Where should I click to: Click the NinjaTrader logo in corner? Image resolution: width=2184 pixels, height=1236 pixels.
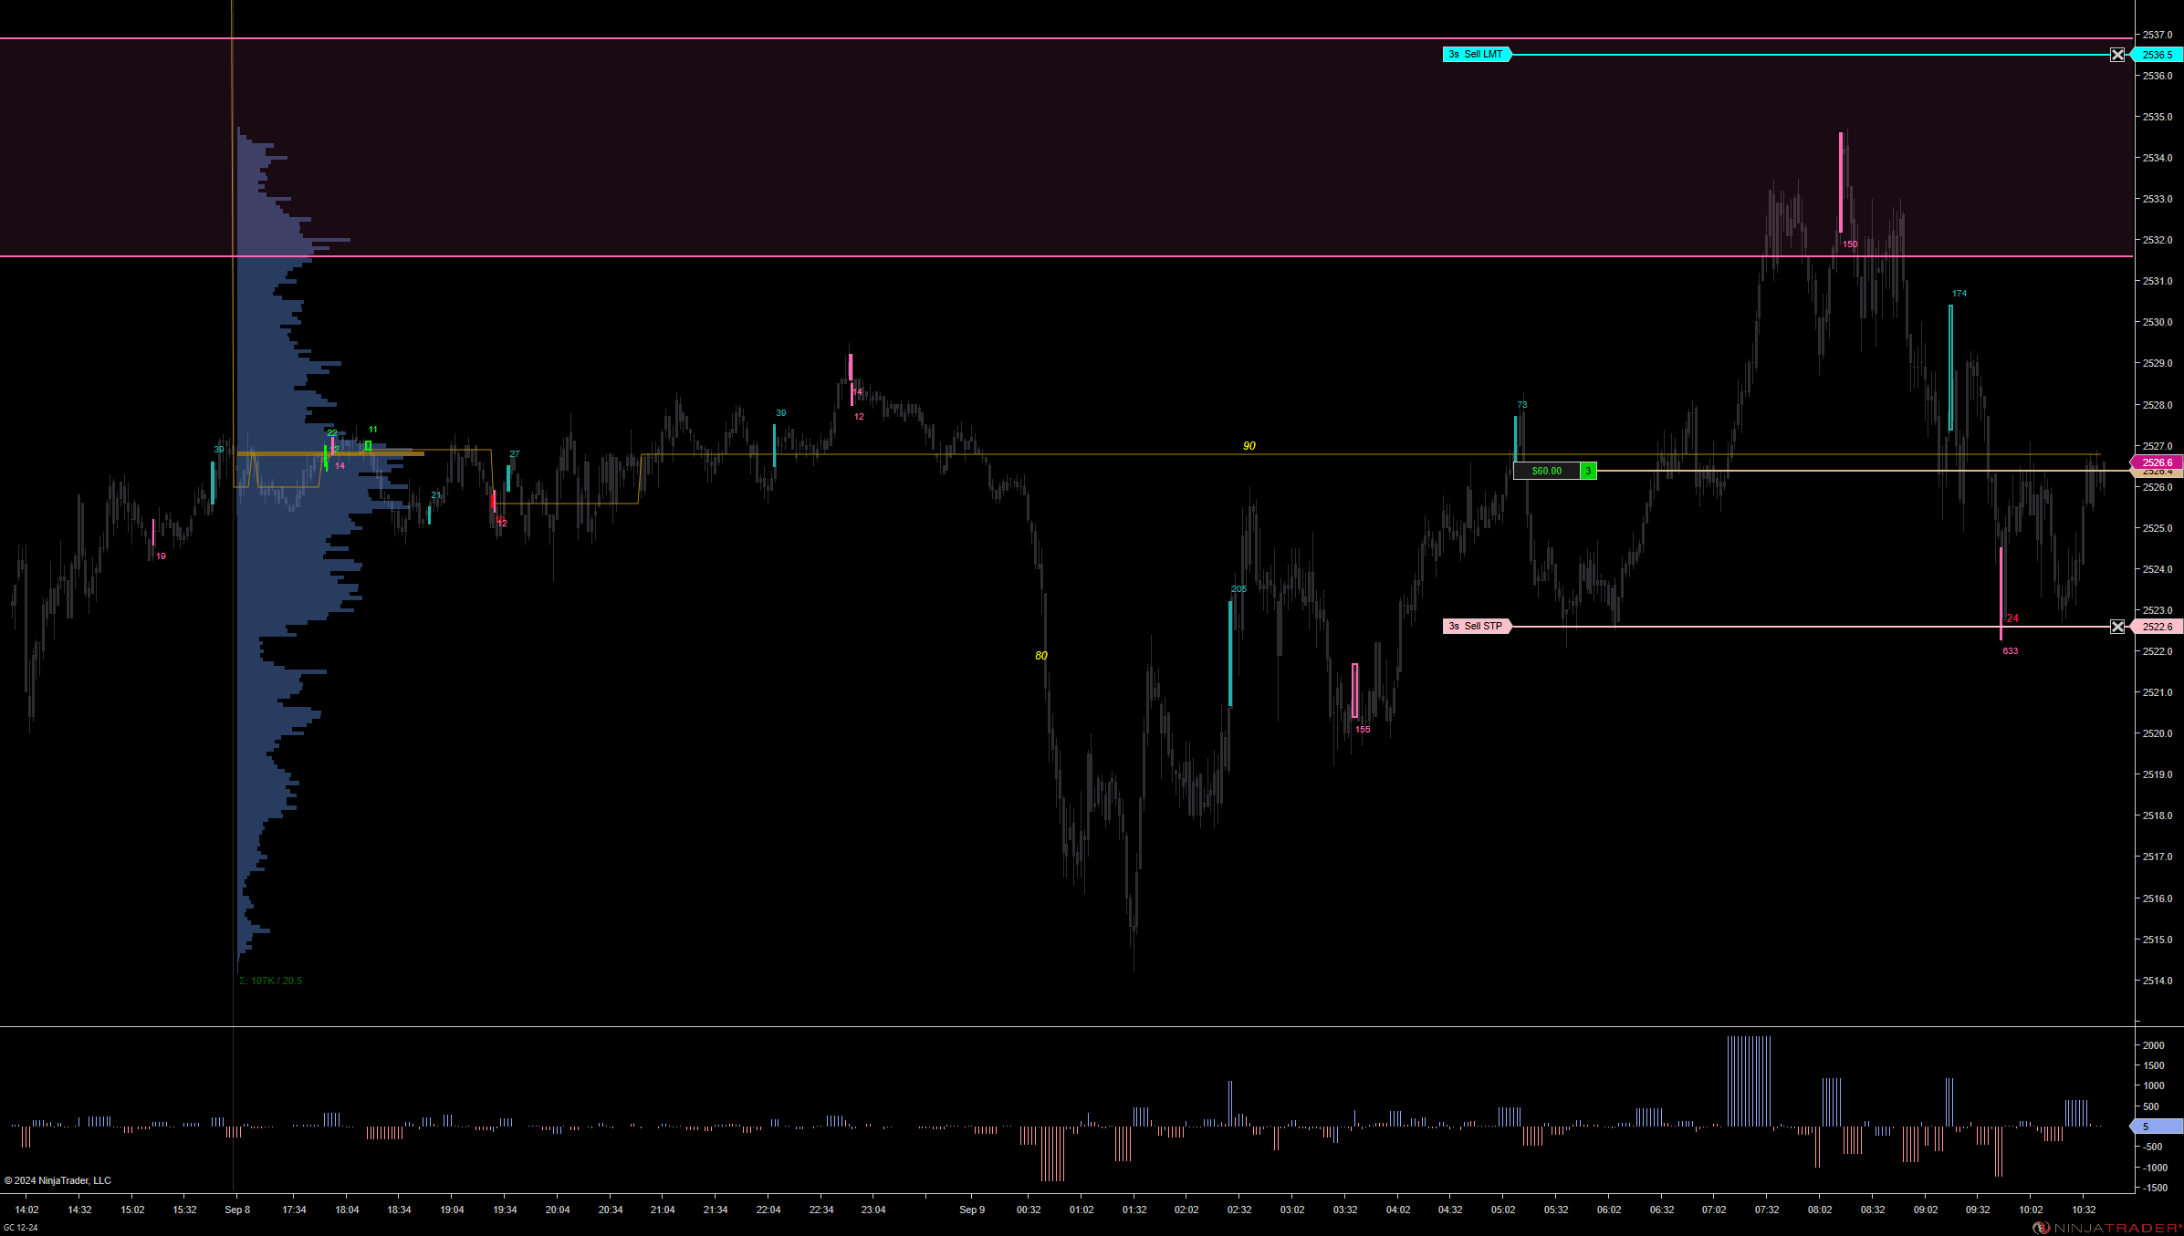click(2108, 1228)
